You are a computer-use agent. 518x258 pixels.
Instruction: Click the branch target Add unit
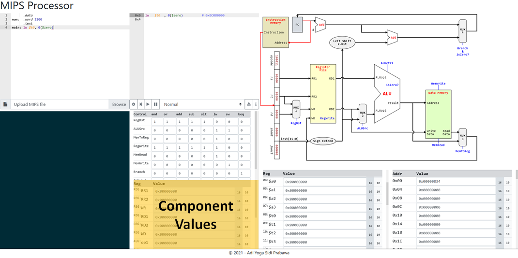392,37
